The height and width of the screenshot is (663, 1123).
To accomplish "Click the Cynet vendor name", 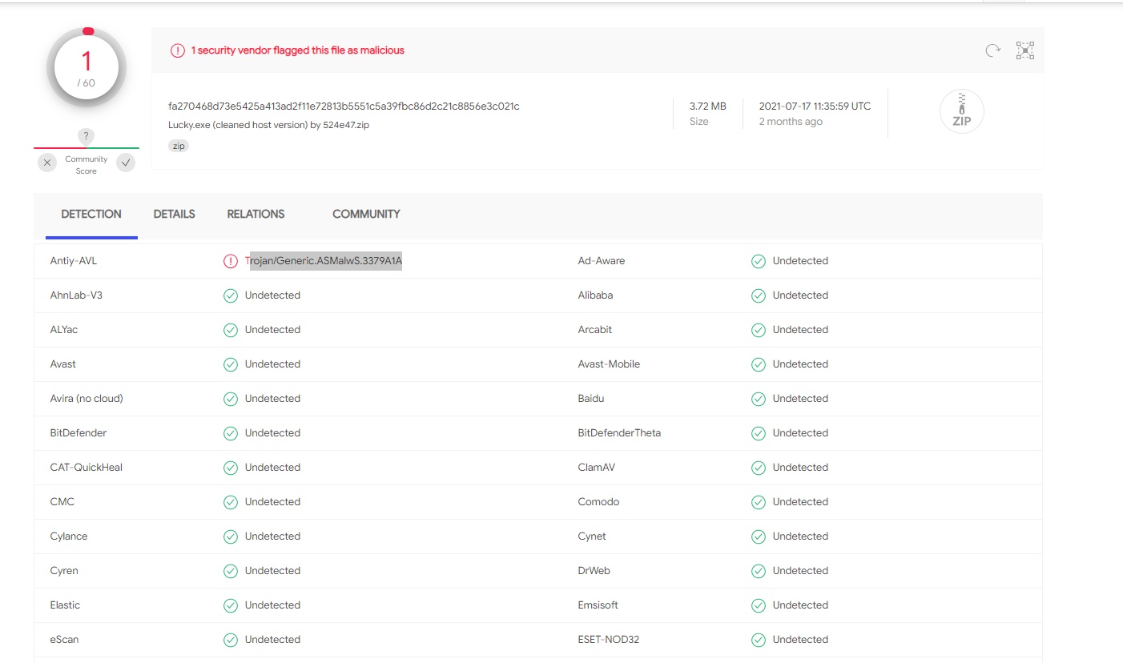I will click(592, 536).
